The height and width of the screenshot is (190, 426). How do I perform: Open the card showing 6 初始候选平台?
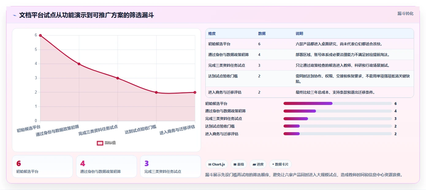42,166
